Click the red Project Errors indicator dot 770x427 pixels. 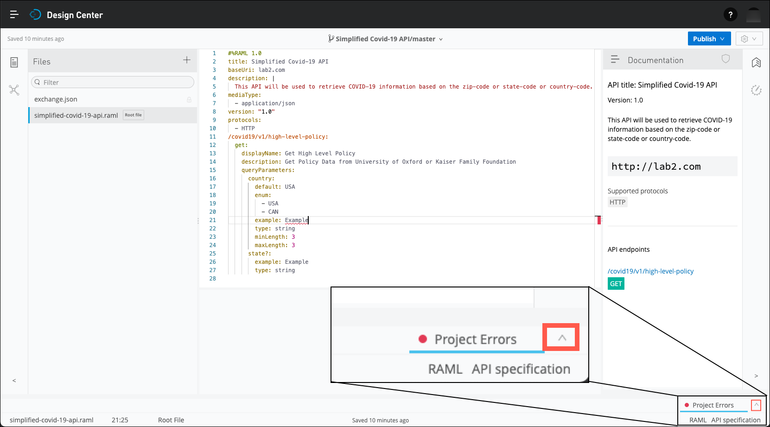687,405
